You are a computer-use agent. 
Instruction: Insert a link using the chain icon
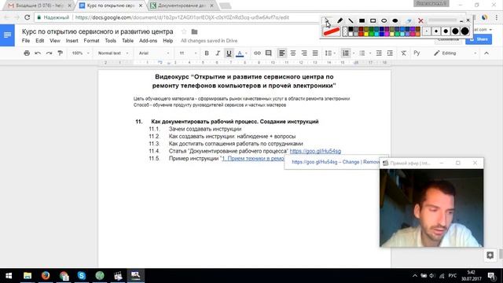click(257, 53)
